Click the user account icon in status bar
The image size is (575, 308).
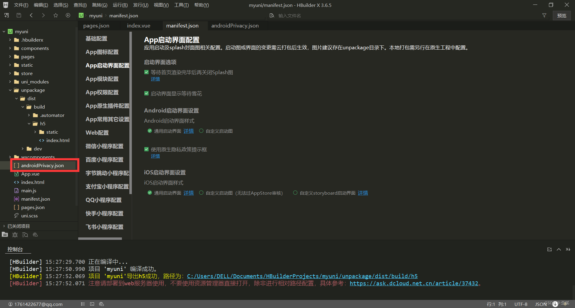(10, 304)
